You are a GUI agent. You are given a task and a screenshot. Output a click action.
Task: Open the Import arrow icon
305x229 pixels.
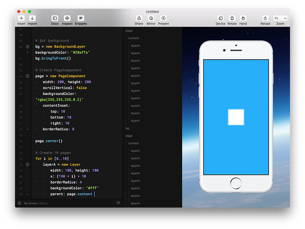click(x=32, y=18)
